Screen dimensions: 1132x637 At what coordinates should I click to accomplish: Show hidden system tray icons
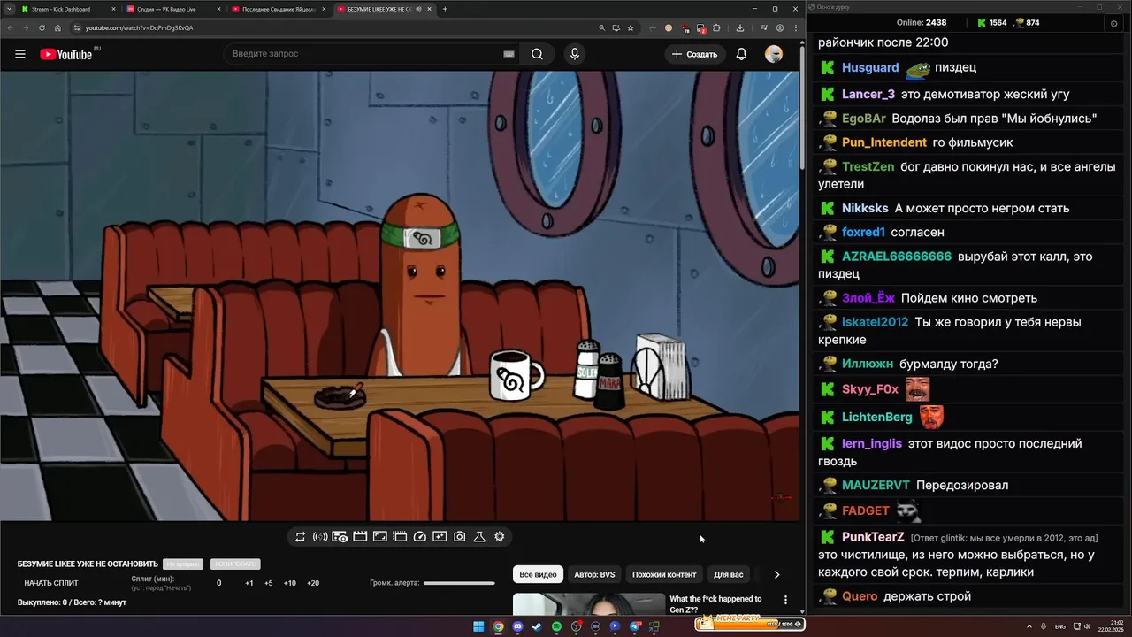pyautogui.click(x=1030, y=626)
